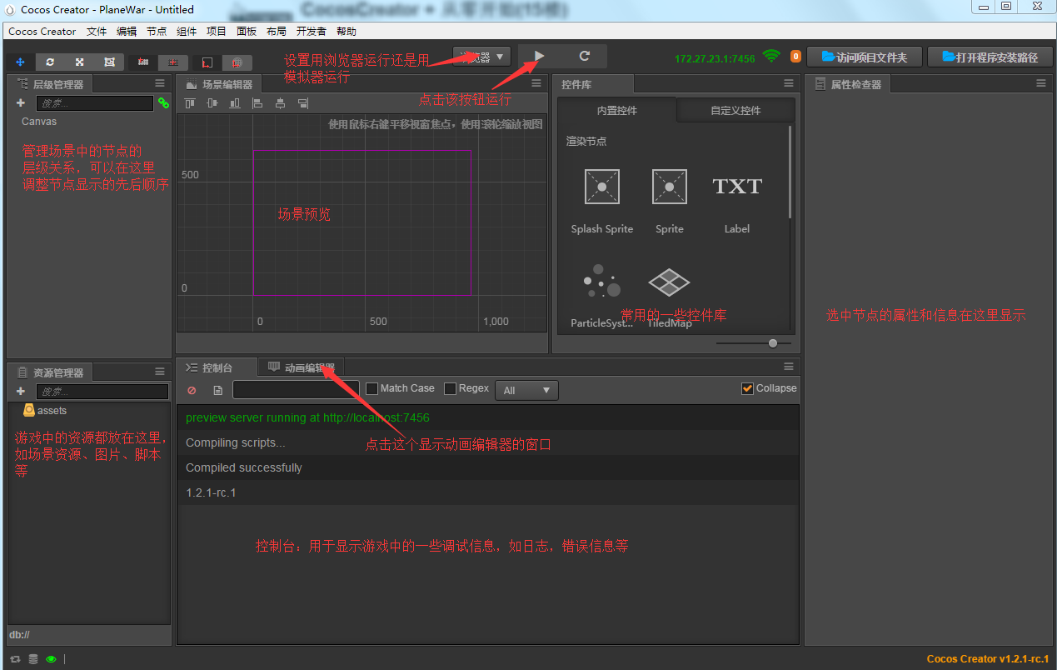Screen dimensions: 1057x670
Task: Select the Scale transform tool
Action: coord(80,62)
